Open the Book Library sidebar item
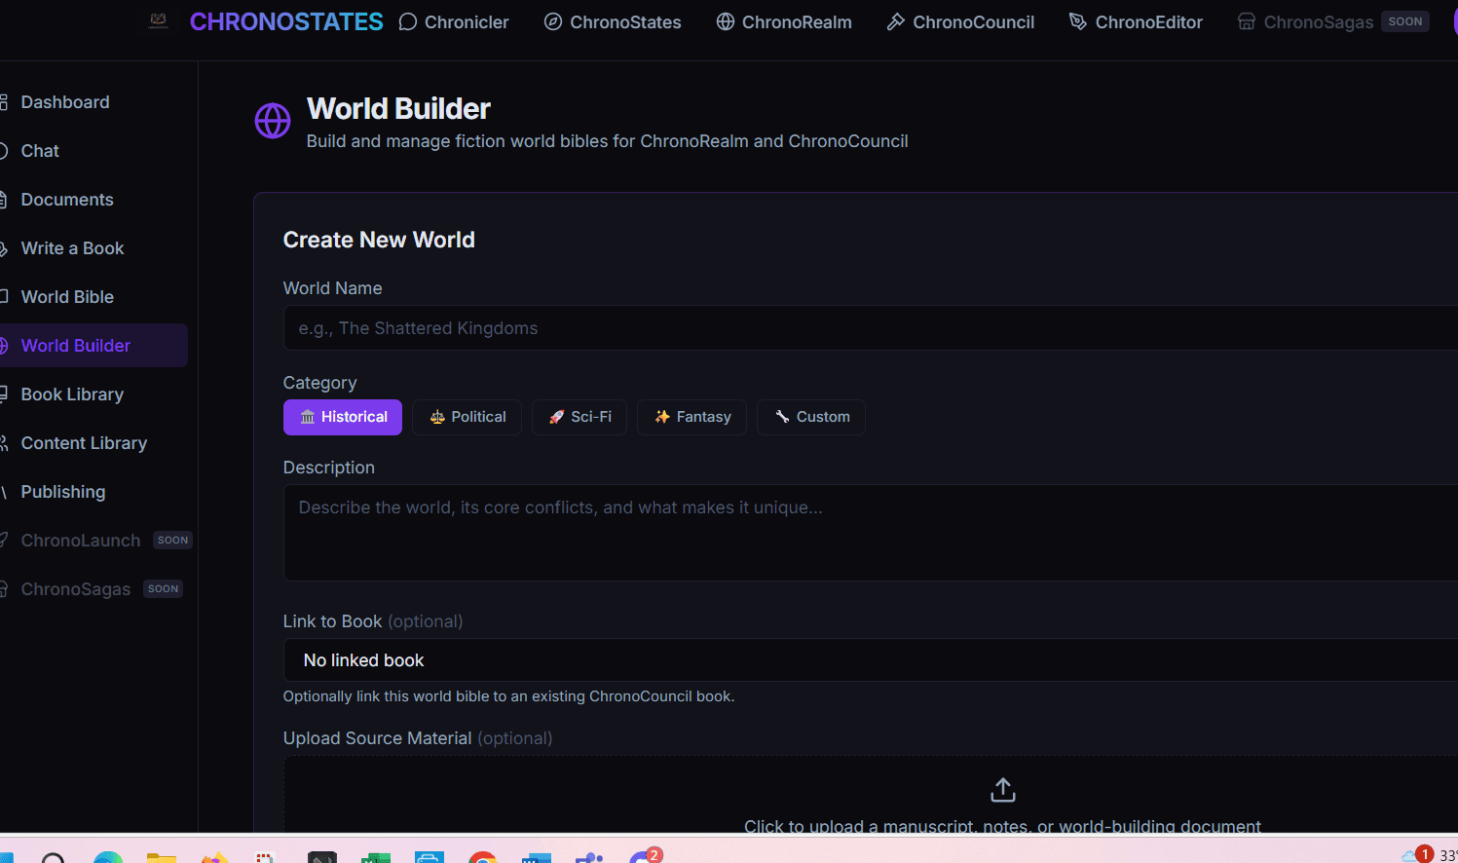 click(72, 394)
